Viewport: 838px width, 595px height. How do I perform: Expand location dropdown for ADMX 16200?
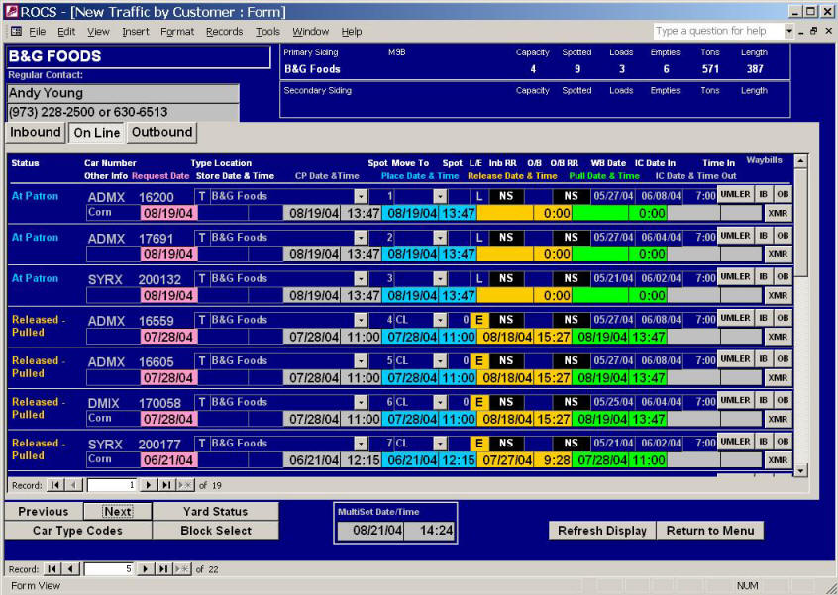coord(361,196)
